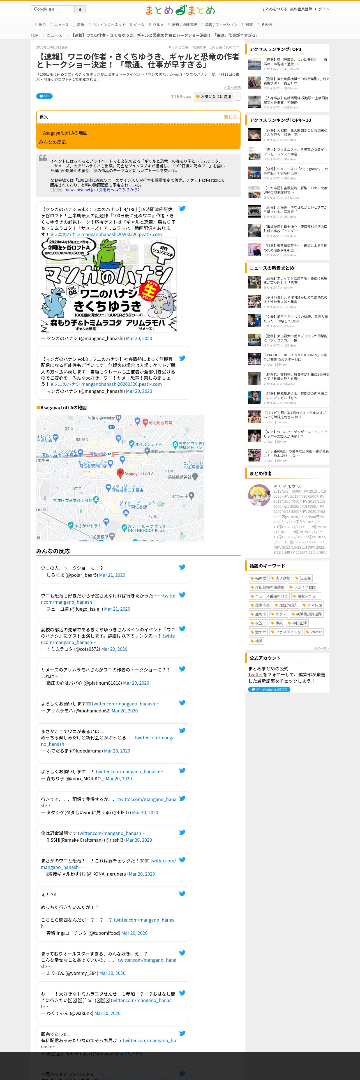Open 徳川埋蔵金 ranking article thumbnail
The image size is (360, 1080).
point(254,64)
